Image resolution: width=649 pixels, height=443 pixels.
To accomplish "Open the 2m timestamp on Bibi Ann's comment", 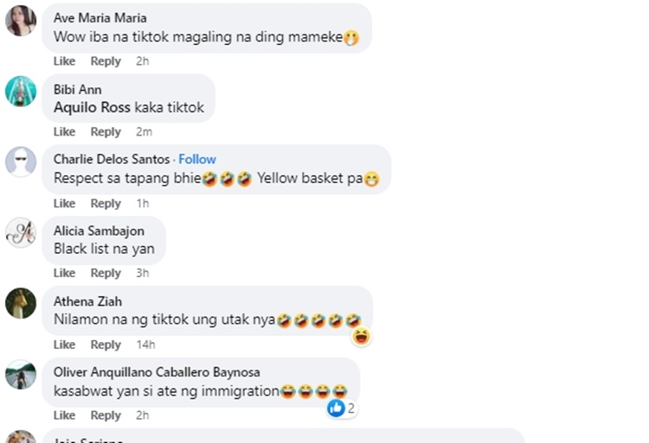I will pyautogui.click(x=144, y=132).
